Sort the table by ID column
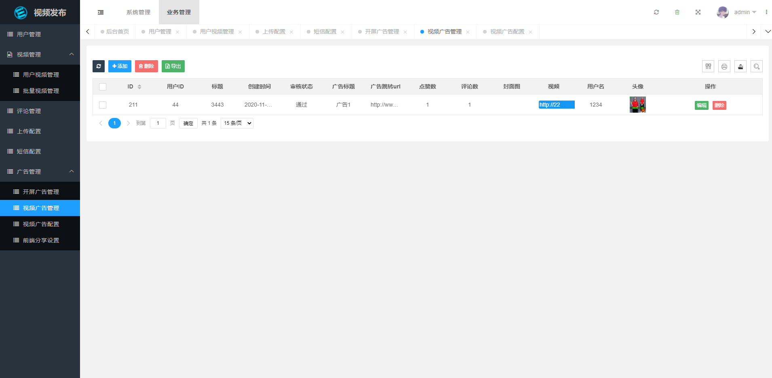Image resolution: width=772 pixels, height=378 pixels. (x=139, y=87)
